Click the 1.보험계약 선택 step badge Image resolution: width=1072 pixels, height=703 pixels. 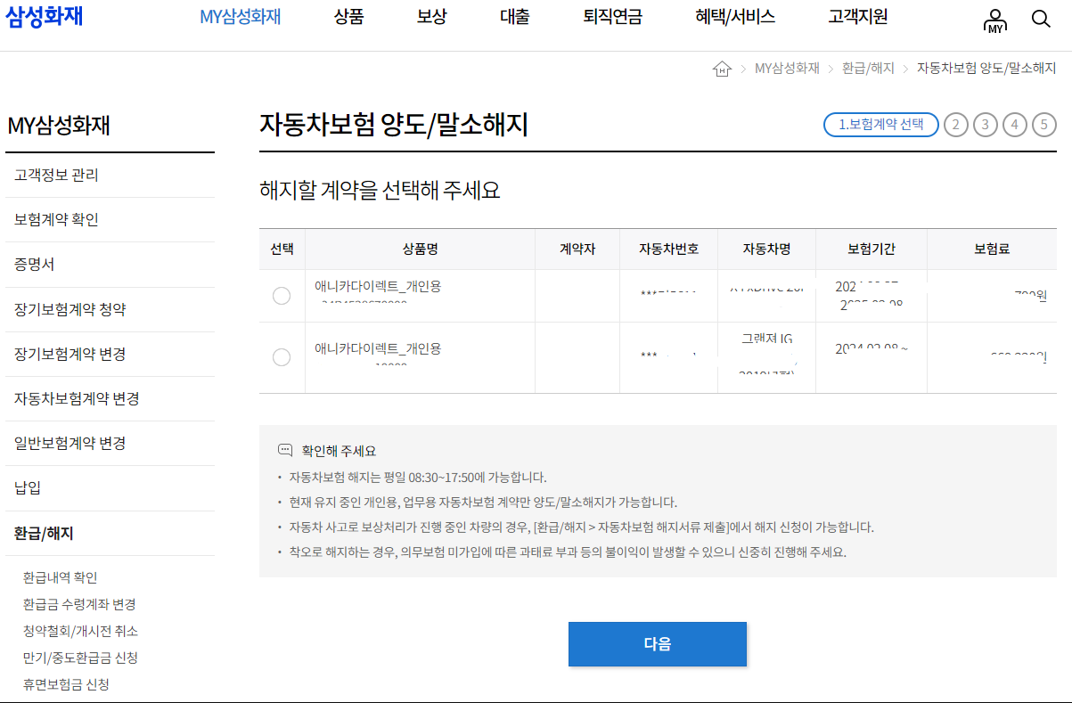point(880,125)
